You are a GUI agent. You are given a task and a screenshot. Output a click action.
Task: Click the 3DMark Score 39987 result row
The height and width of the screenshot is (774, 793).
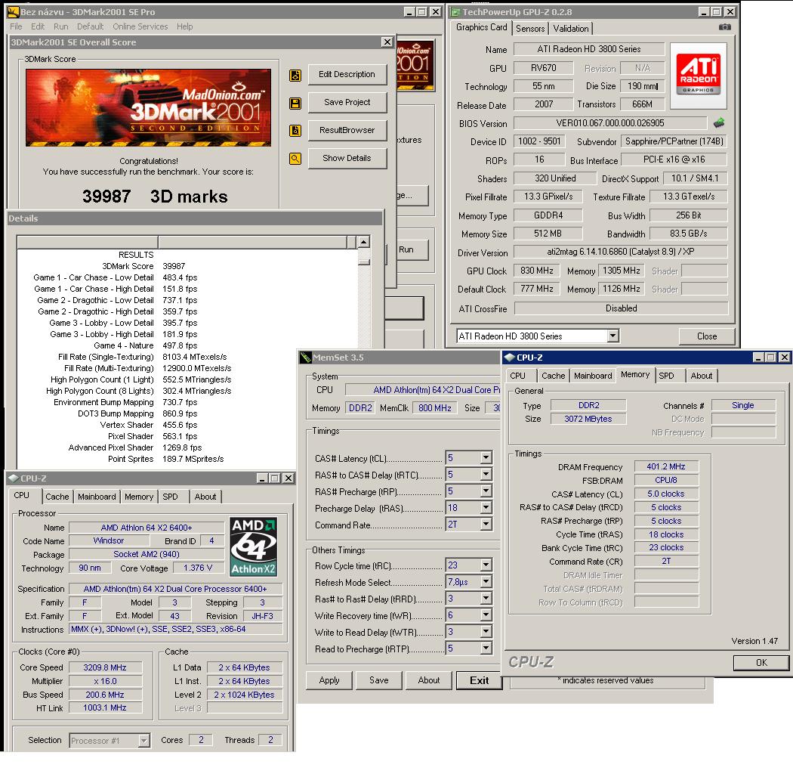(x=187, y=266)
